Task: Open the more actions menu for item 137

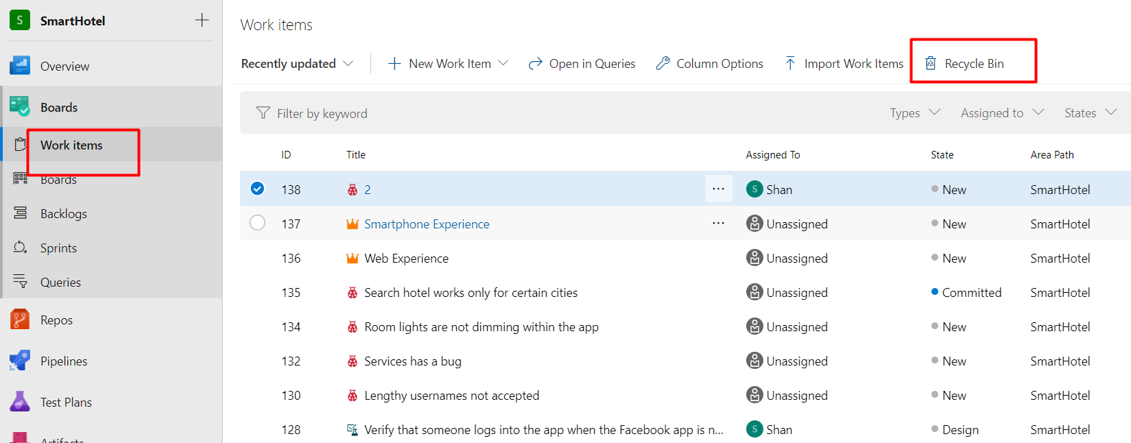Action: (718, 223)
